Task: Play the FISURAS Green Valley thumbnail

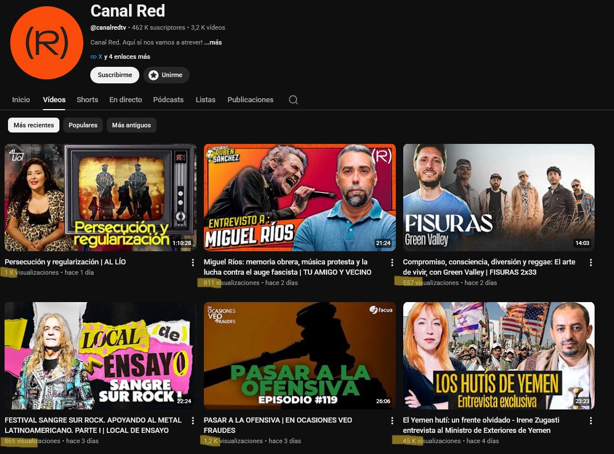Action: click(x=499, y=198)
